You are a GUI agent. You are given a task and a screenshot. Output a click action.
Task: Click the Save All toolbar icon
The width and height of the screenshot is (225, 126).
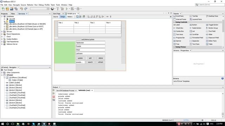[16, 9]
